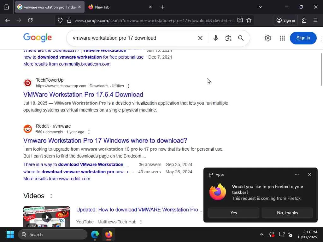Open the Firefox application hamburger menu

(315, 20)
